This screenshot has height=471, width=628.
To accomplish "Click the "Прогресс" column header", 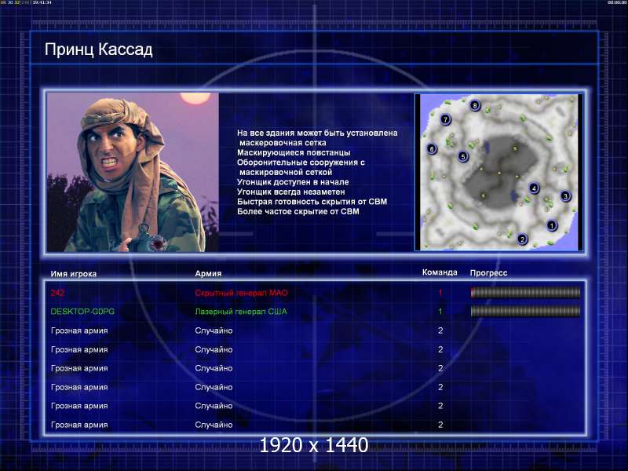I will coord(488,273).
